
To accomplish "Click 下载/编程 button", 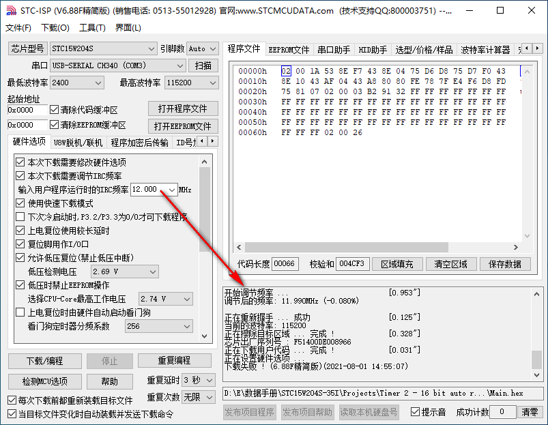I will [45, 361].
